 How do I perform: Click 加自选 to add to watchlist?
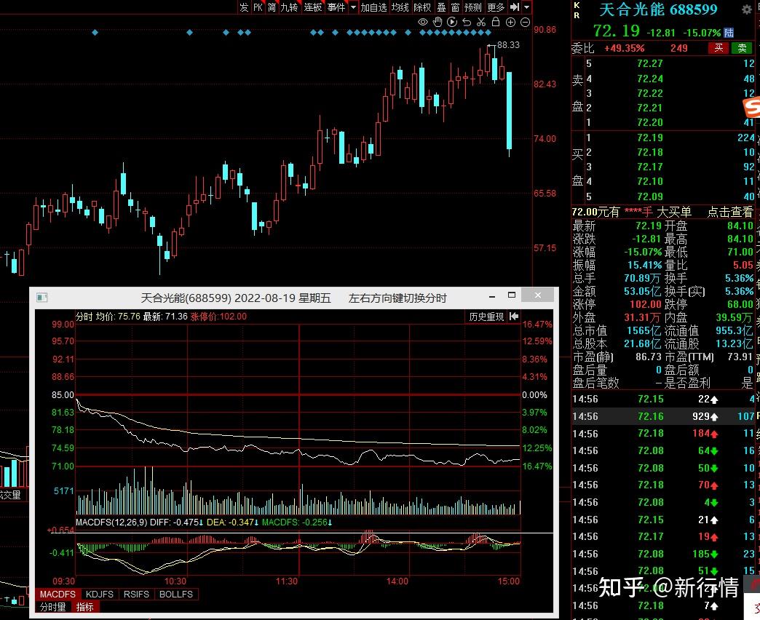tap(373, 7)
